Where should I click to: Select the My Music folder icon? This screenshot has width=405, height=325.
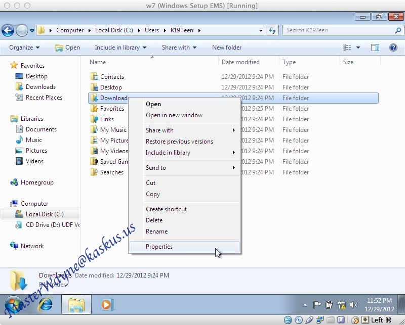click(x=94, y=129)
